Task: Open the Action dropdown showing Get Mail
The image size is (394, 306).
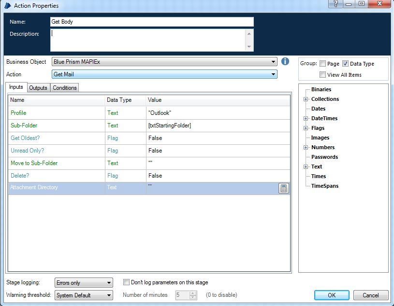Action: pyautogui.click(x=164, y=74)
